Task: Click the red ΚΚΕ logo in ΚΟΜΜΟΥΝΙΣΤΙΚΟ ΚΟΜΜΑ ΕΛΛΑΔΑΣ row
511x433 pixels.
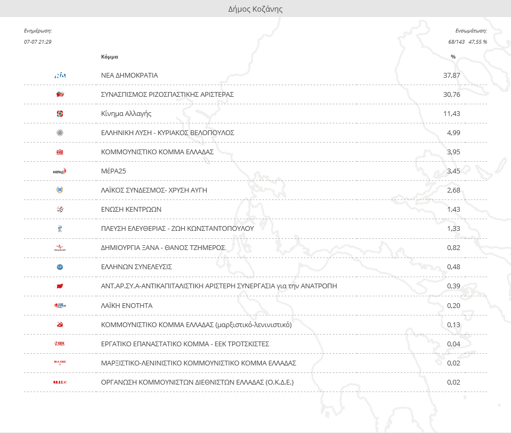Action: 60,152
